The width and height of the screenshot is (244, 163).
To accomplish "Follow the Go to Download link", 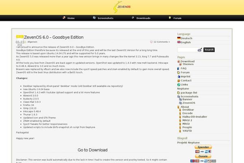I will pos(93,150).
